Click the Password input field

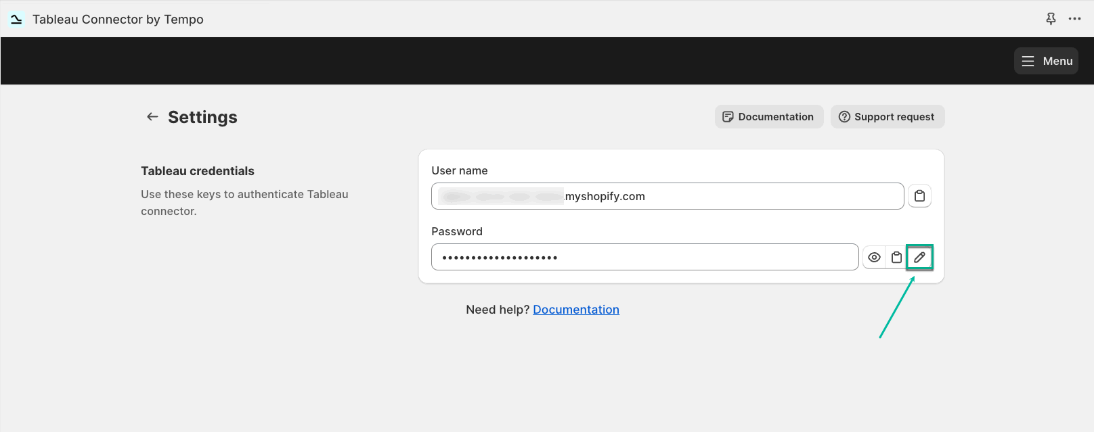point(645,257)
